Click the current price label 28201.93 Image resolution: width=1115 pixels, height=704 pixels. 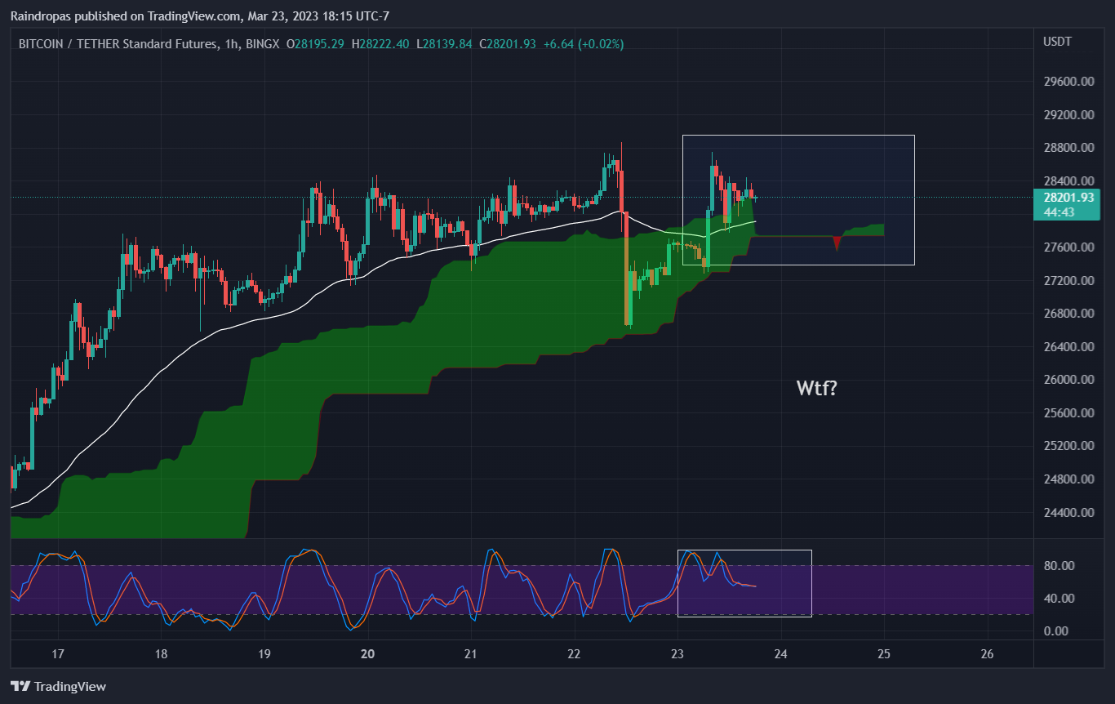(x=1068, y=197)
